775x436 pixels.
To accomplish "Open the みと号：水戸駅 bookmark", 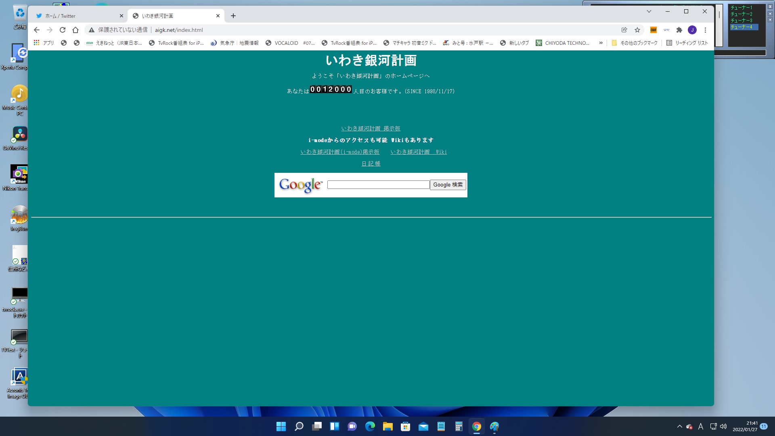I will [468, 43].
